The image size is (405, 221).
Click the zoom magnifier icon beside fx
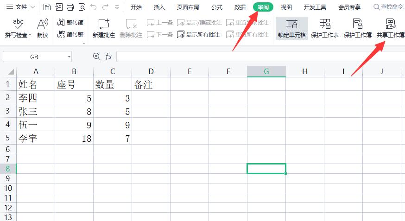(x=96, y=56)
